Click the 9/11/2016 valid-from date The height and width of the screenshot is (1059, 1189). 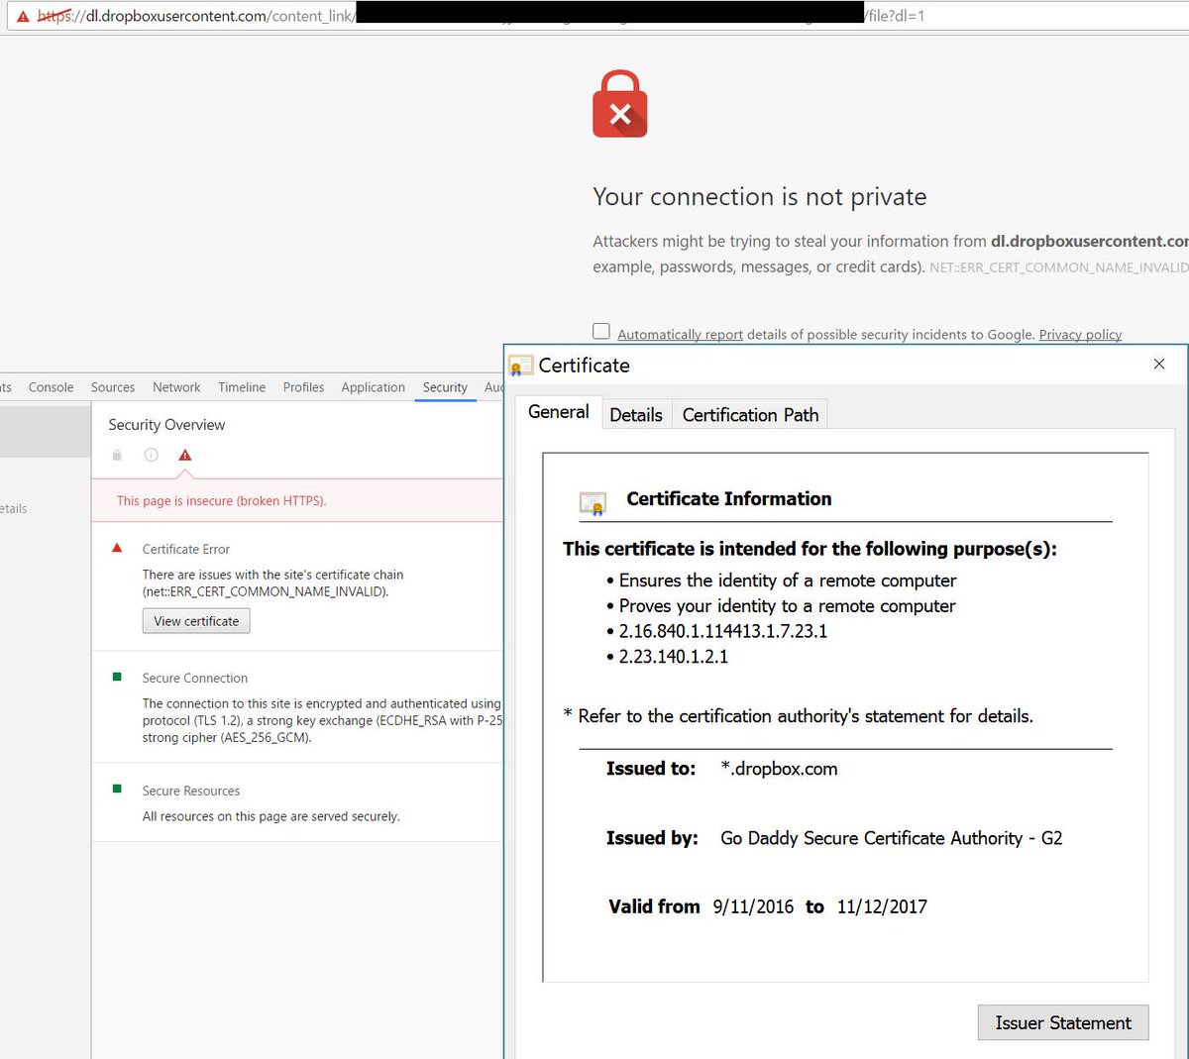point(753,906)
